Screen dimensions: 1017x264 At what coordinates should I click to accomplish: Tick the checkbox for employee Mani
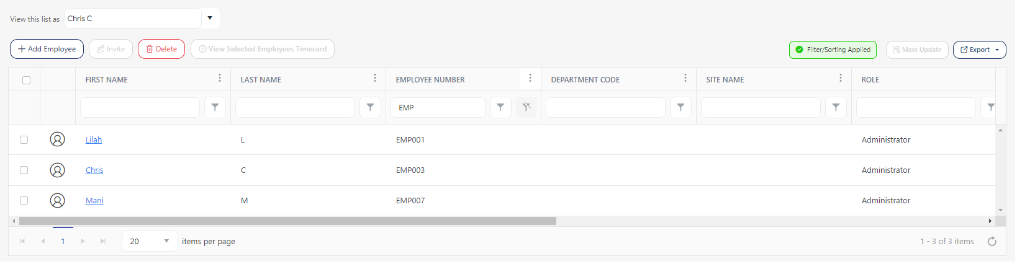point(24,200)
